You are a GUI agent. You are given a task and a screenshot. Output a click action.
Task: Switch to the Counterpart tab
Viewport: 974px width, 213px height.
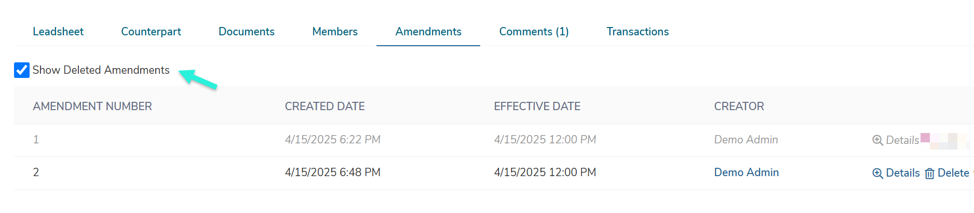pos(151,32)
